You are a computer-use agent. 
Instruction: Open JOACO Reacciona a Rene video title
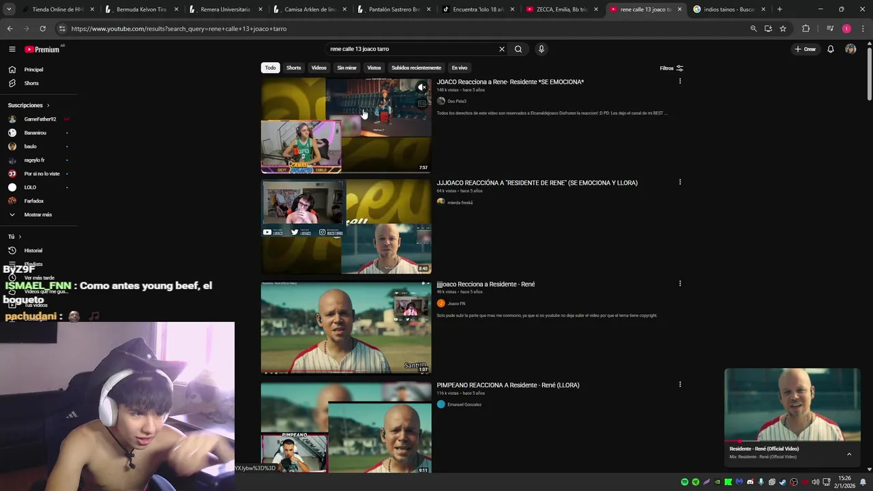(510, 82)
